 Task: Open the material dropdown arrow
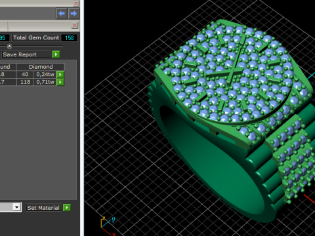(16, 207)
